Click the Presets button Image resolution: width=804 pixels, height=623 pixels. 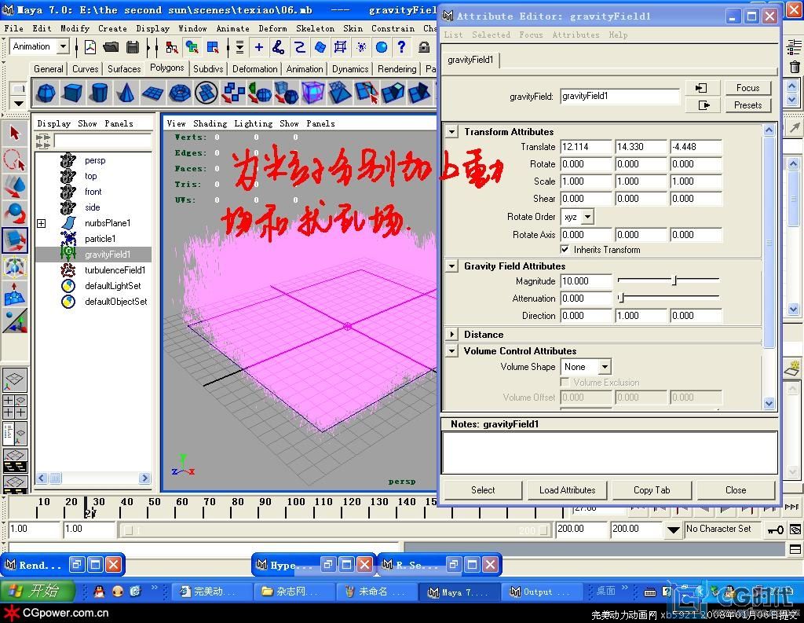747,105
